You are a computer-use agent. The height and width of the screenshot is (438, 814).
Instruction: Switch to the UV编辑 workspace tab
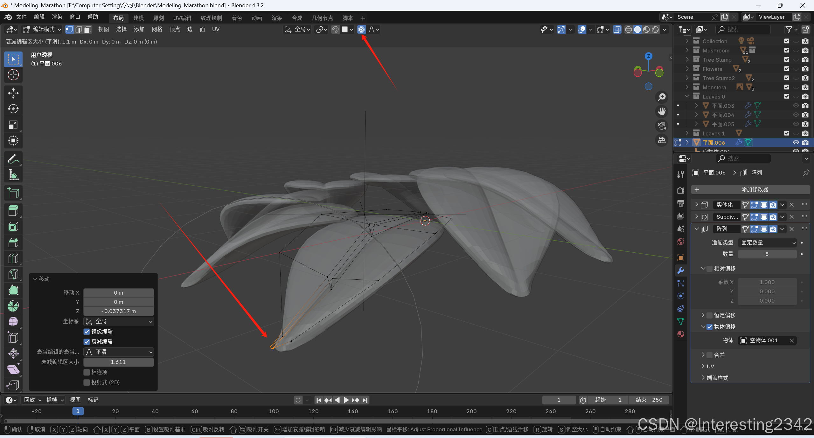[182, 18]
